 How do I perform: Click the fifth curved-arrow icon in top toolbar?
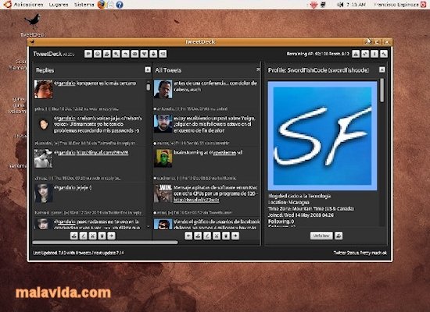pos(125,54)
